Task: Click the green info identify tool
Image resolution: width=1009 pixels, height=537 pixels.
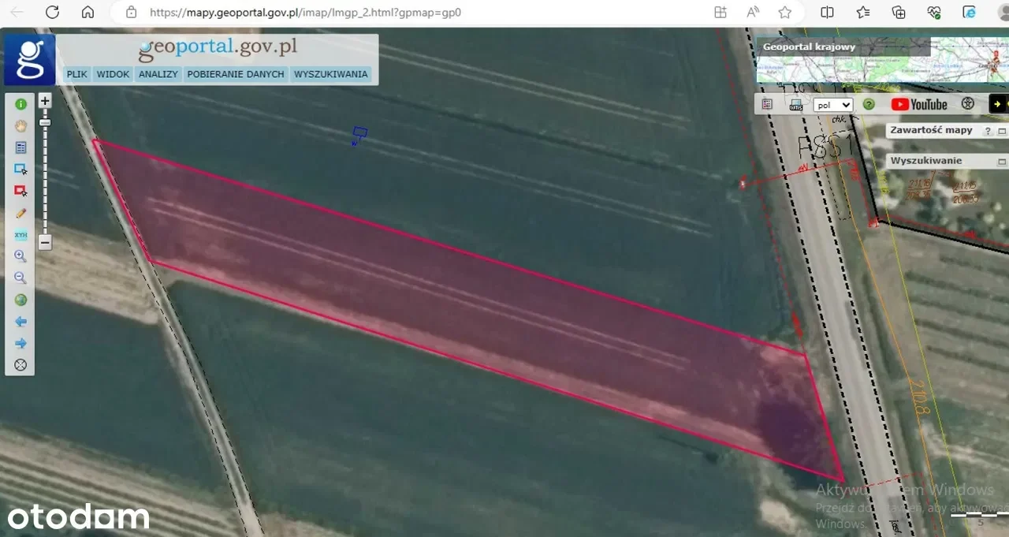Action: (21, 104)
